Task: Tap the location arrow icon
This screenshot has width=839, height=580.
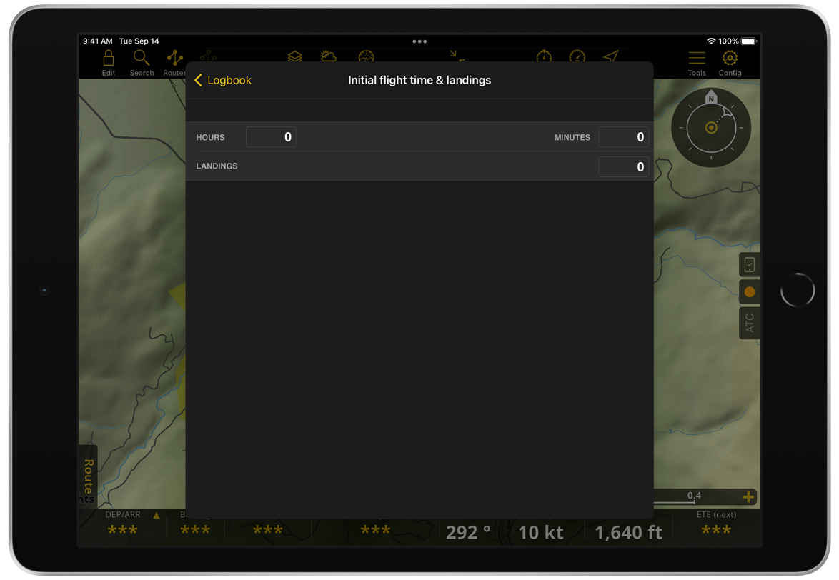Action: pyautogui.click(x=610, y=56)
